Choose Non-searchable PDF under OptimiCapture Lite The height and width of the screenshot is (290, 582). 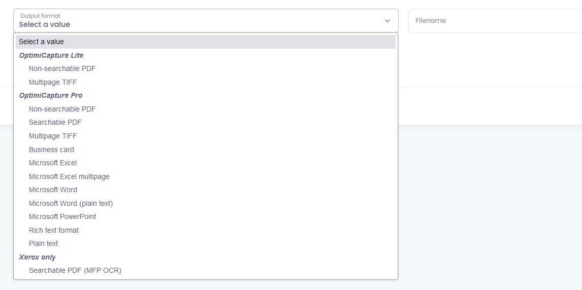tap(206, 68)
